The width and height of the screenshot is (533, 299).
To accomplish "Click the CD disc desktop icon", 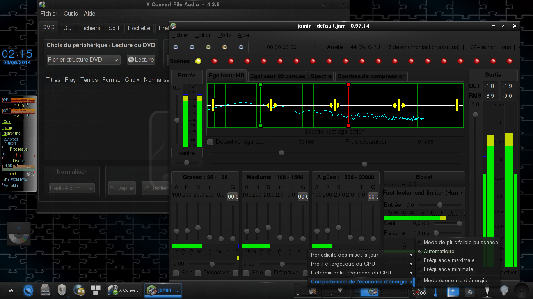I will (x=19, y=233).
